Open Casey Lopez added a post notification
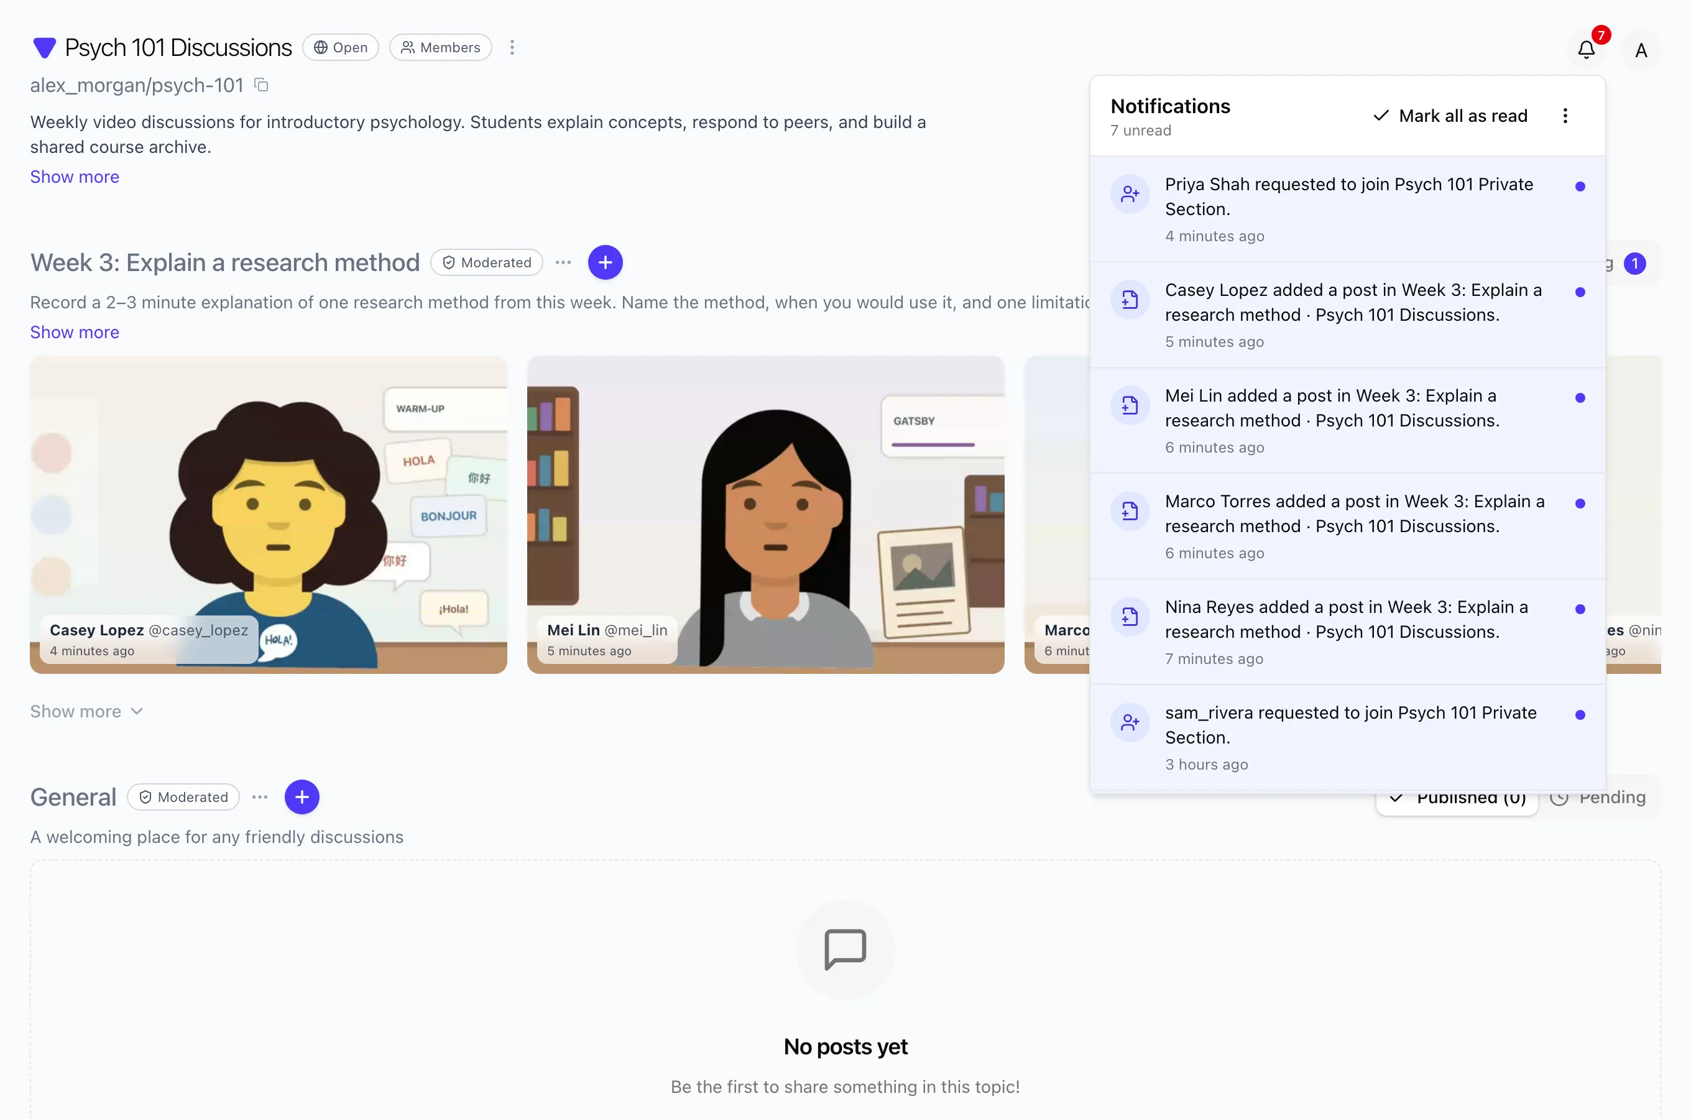This screenshot has height=1119, width=1691. 1347,315
